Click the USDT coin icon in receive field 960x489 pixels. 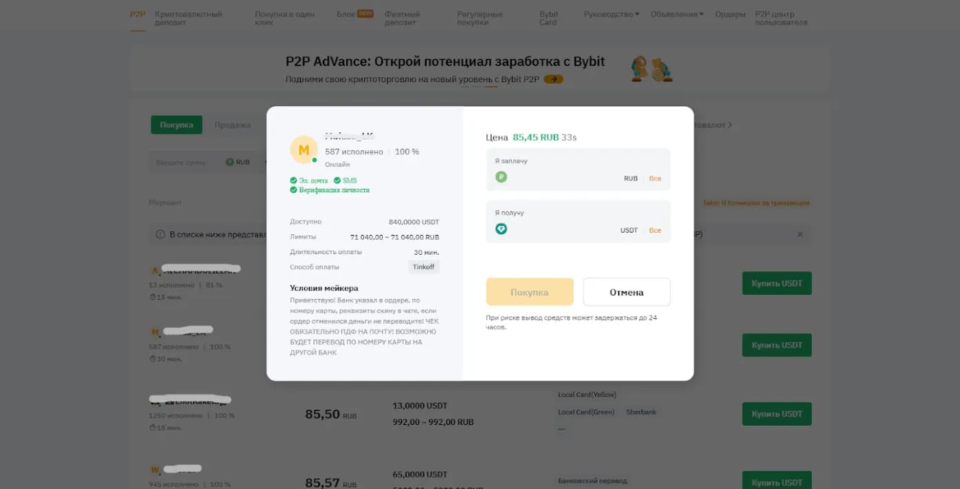501,229
